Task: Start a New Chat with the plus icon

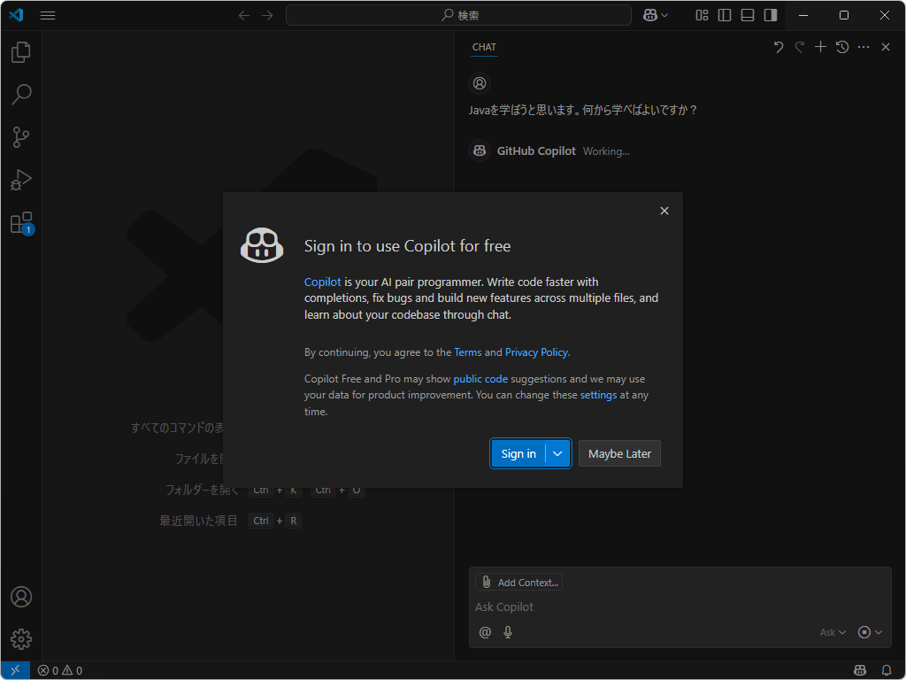Action: click(x=820, y=46)
